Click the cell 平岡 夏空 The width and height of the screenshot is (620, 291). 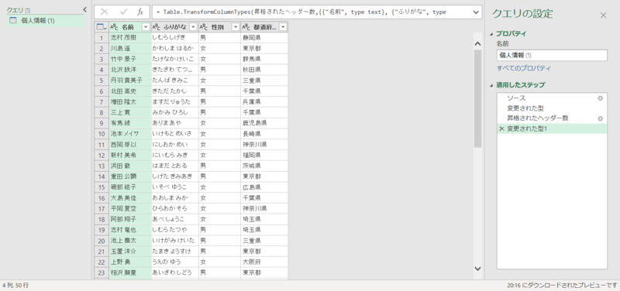pos(130,208)
